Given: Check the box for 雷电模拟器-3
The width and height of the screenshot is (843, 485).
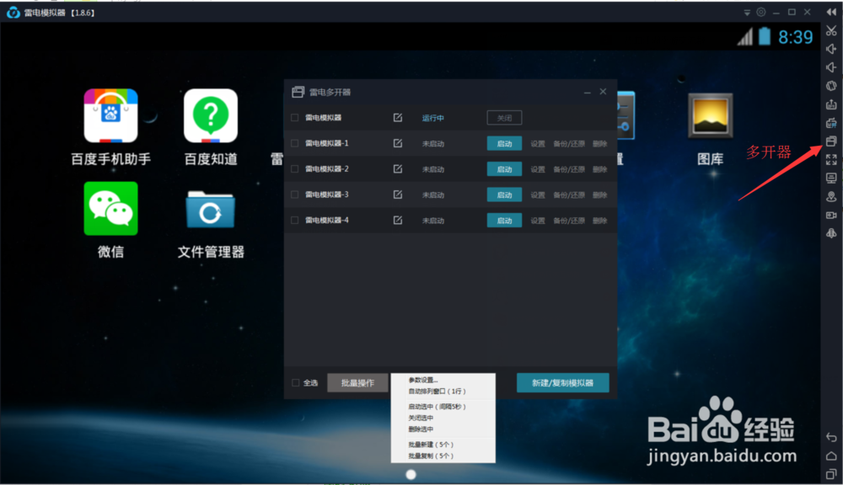Looking at the screenshot, I should pyautogui.click(x=294, y=195).
